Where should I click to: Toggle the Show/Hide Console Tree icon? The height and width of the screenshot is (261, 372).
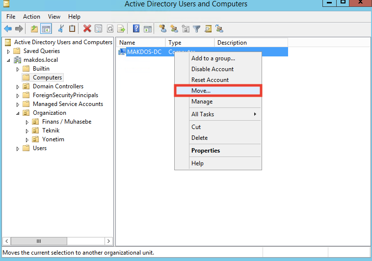[46, 29]
